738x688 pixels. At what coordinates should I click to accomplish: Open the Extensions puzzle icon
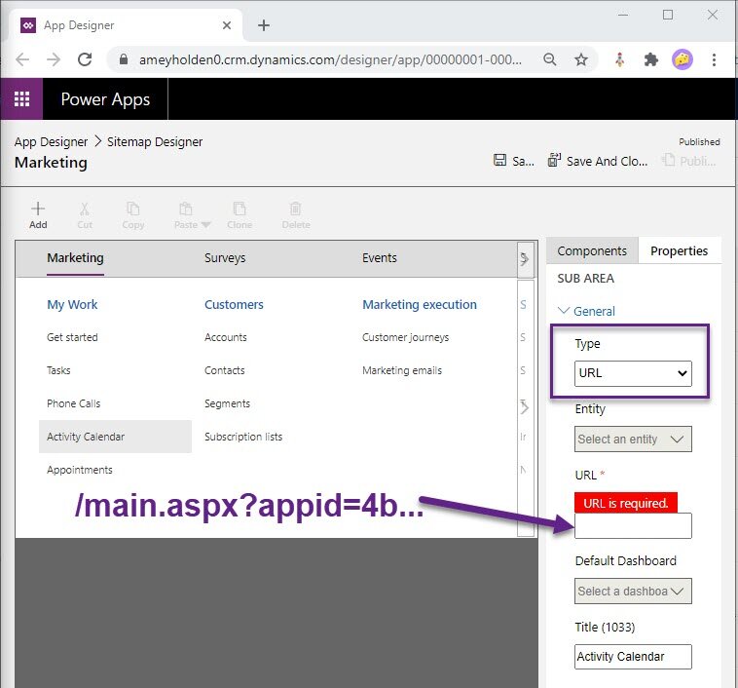651,59
